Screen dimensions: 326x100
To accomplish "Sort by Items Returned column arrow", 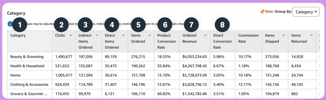I will [311, 35].
